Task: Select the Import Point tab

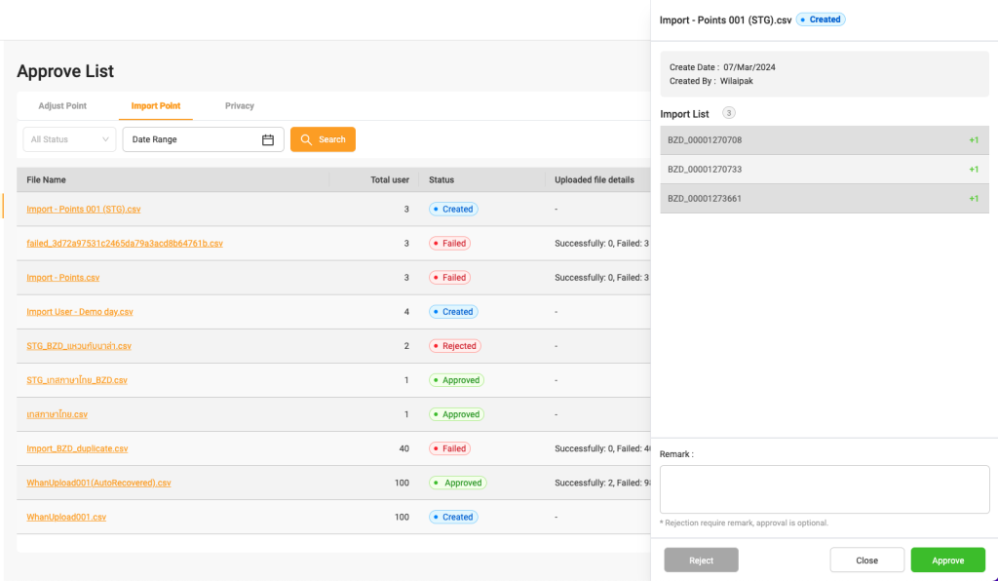Action: tap(156, 105)
